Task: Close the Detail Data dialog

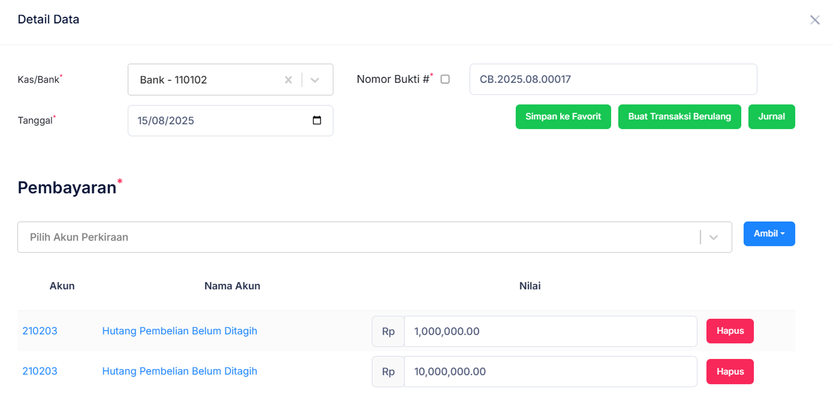Action: pos(814,20)
